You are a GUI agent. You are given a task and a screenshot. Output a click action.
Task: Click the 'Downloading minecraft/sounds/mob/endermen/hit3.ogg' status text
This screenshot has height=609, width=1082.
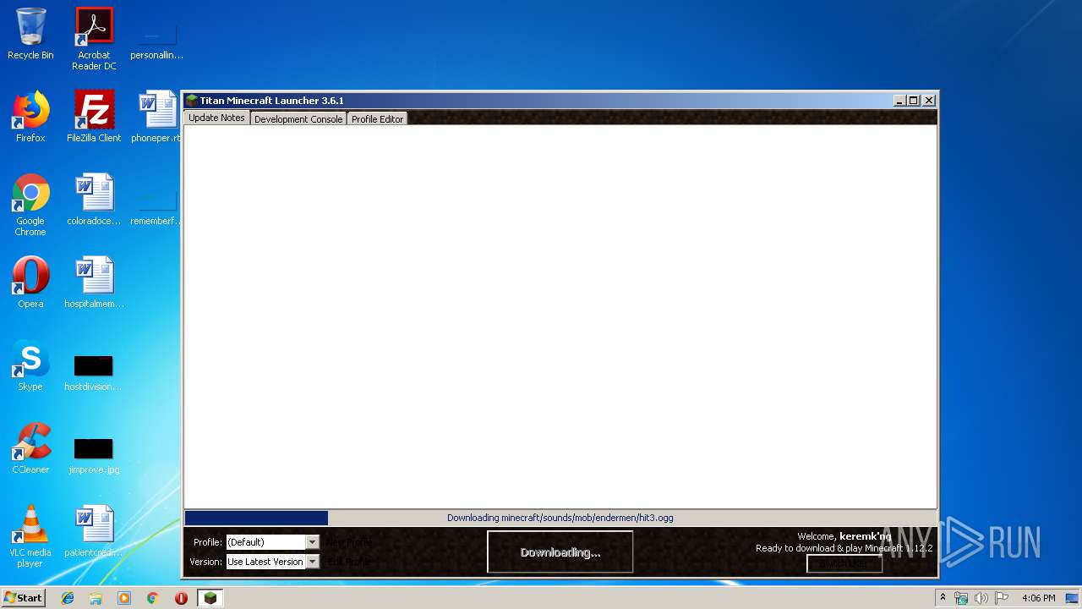(560, 518)
